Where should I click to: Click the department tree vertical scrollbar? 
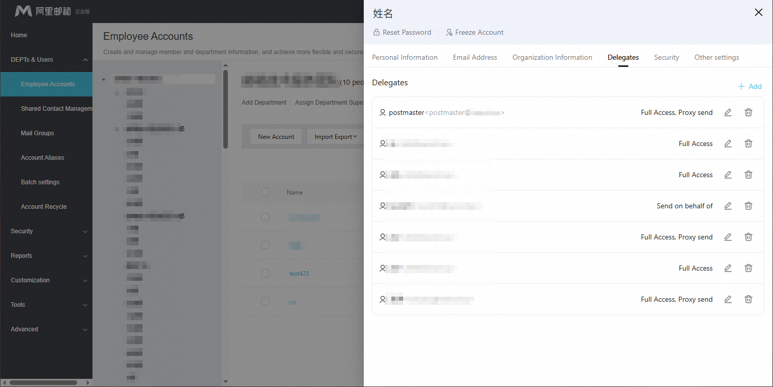tap(225, 108)
